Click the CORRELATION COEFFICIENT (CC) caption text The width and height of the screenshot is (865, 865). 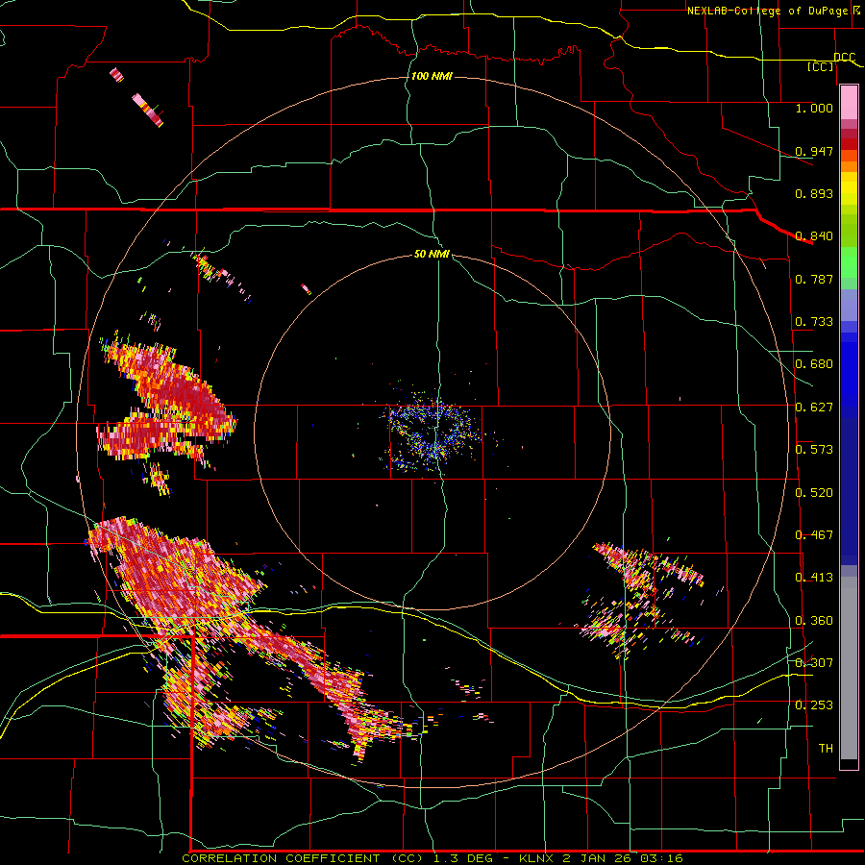coord(303,858)
